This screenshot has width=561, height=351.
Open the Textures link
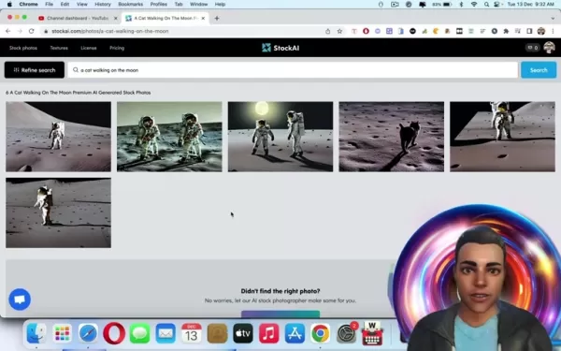pyautogui.click(x=59, y=48)
